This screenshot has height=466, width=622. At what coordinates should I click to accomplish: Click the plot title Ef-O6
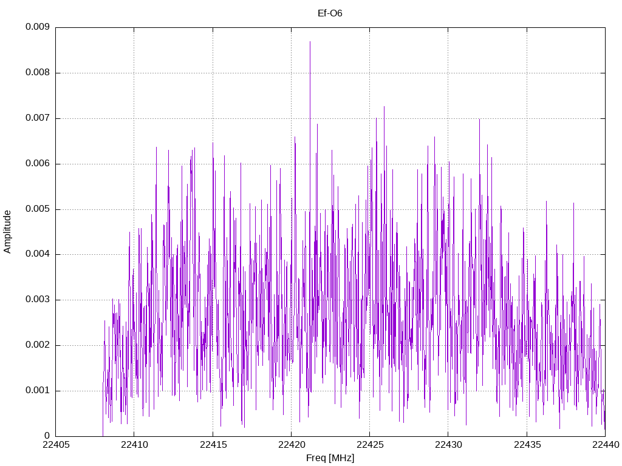[x=330, y=13]
